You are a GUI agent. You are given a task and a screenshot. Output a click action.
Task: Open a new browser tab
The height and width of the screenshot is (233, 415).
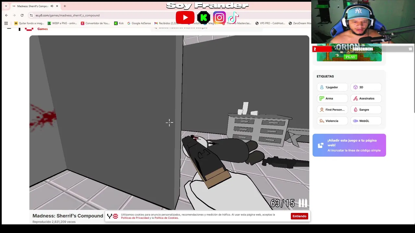(x=65, y=6)
